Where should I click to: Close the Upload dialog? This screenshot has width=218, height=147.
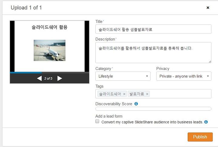pos(208,8)
